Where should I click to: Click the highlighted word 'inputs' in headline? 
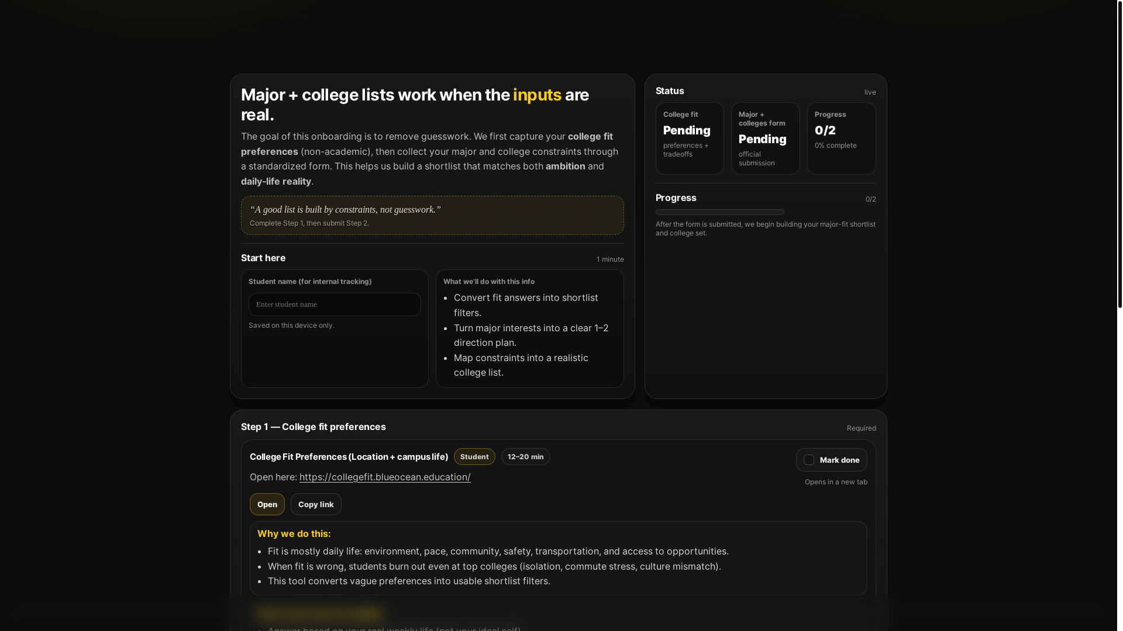coord(537,95)
